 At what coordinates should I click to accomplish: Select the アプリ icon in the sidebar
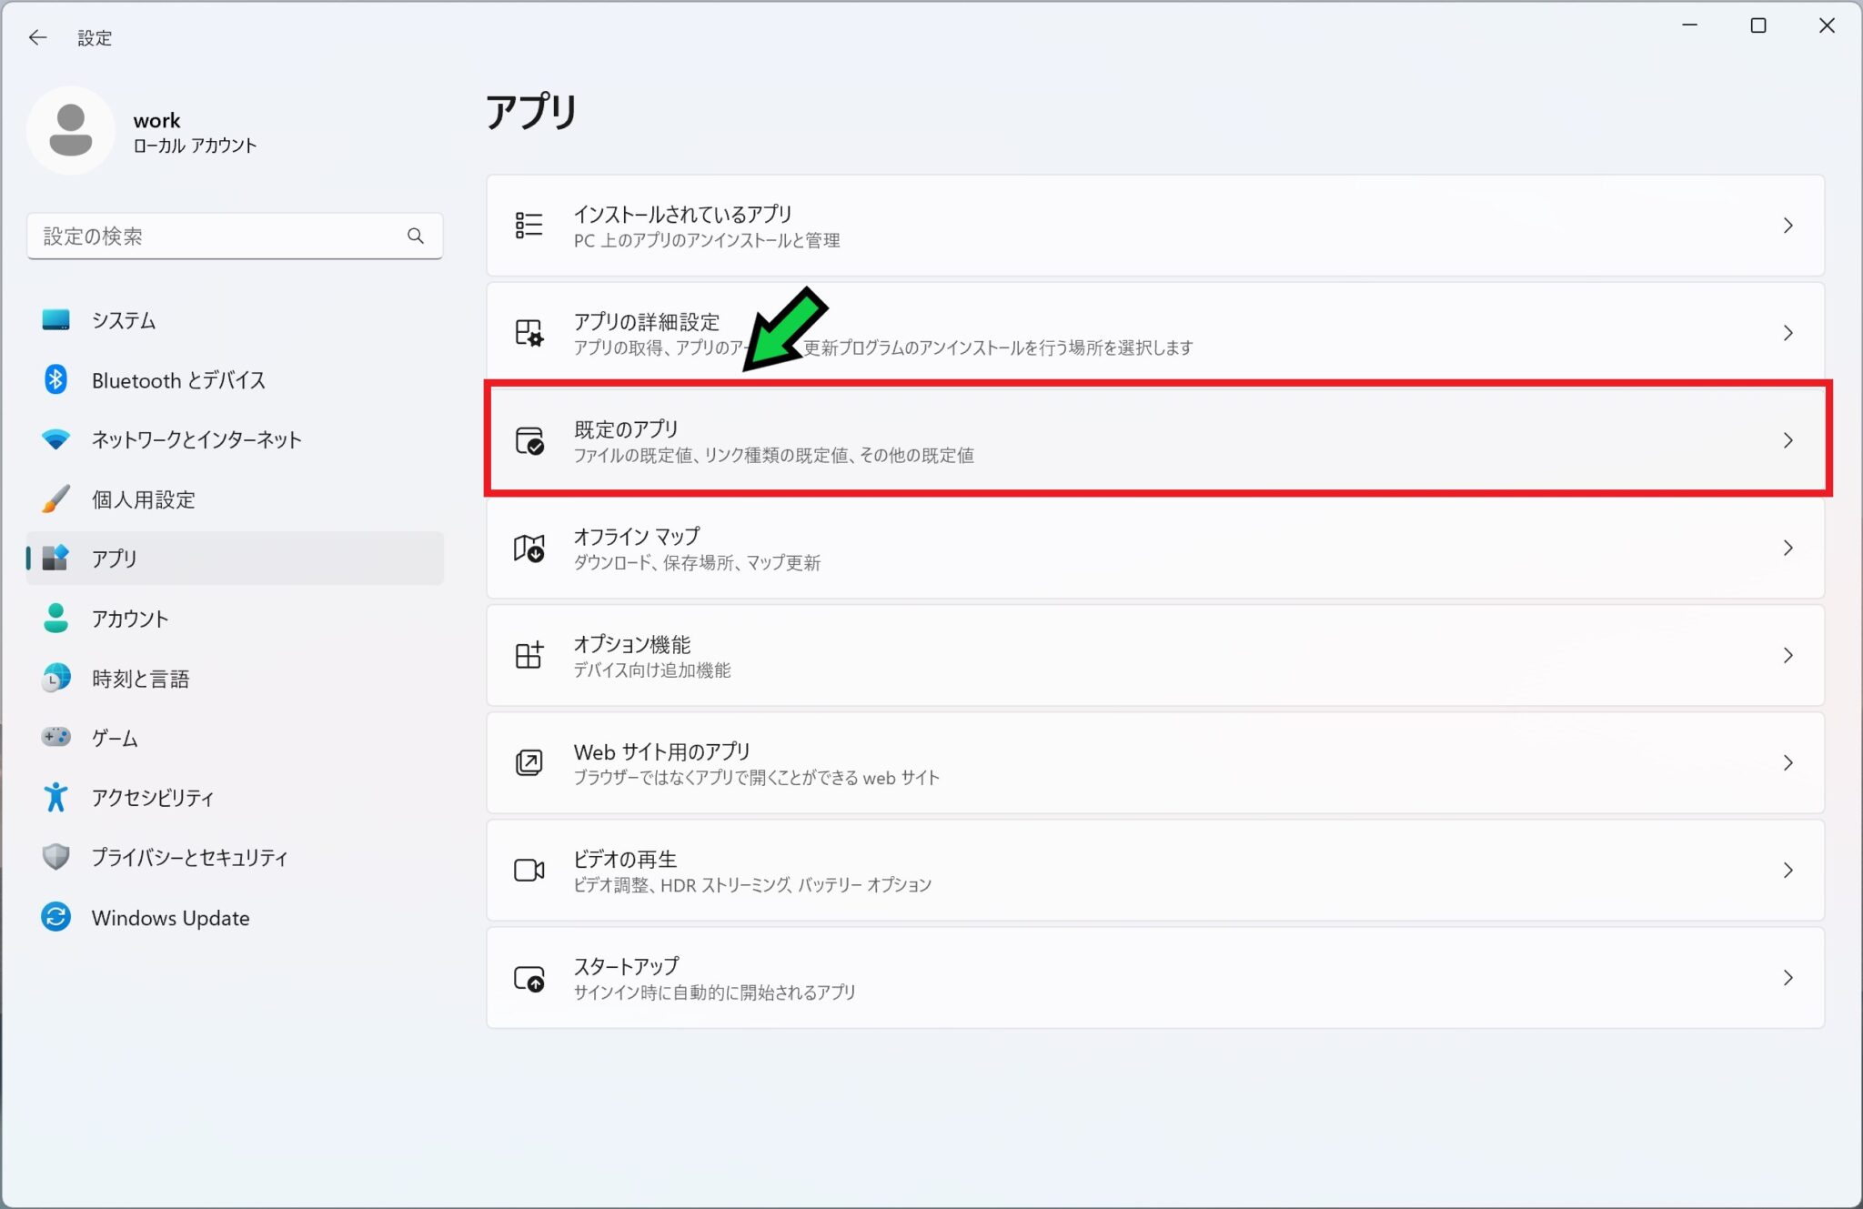tap(55, 559)
